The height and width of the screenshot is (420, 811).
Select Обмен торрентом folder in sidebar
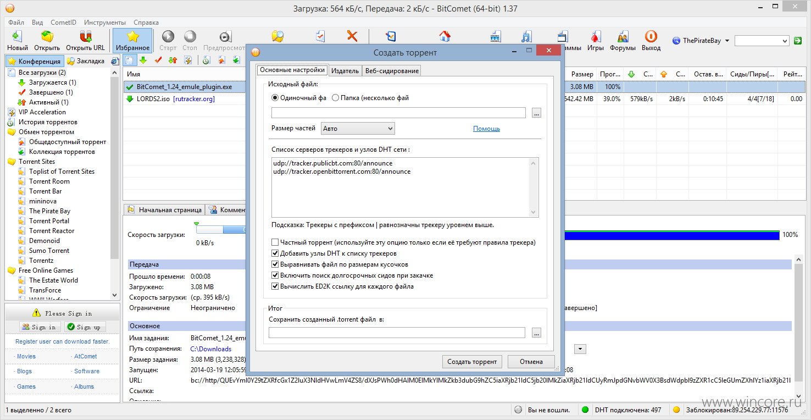[x=46, y=132]
